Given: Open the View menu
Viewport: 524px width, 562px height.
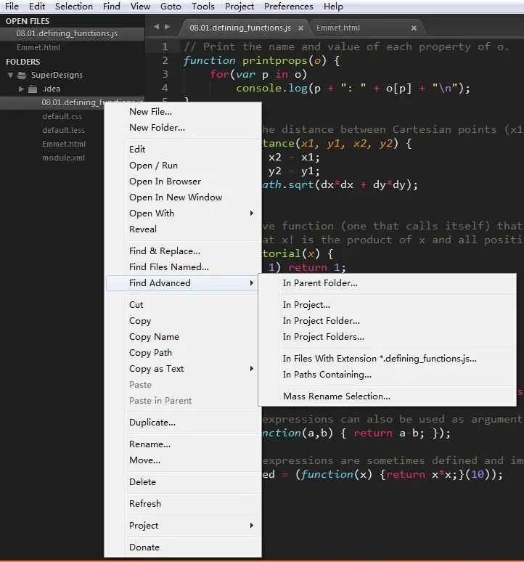Looking at the screenshot, I should coord(140,7).
